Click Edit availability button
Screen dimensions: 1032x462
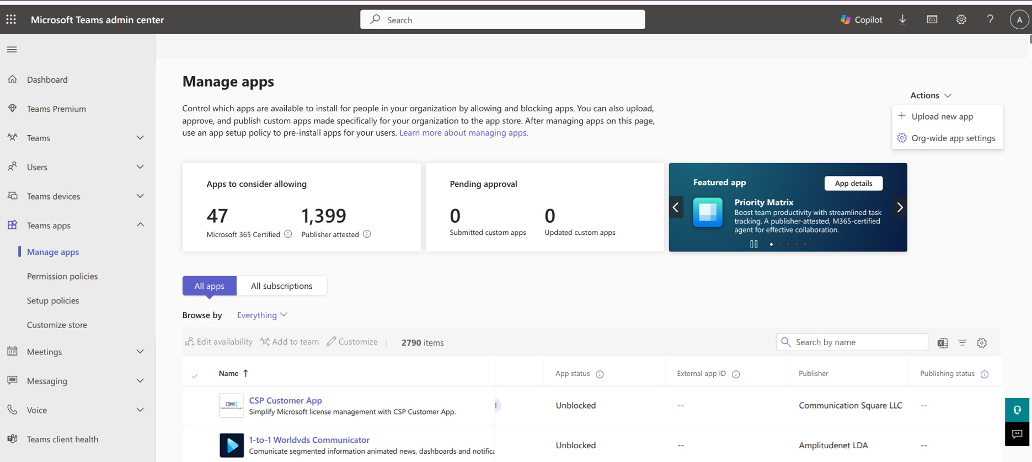tap(218, 342)
